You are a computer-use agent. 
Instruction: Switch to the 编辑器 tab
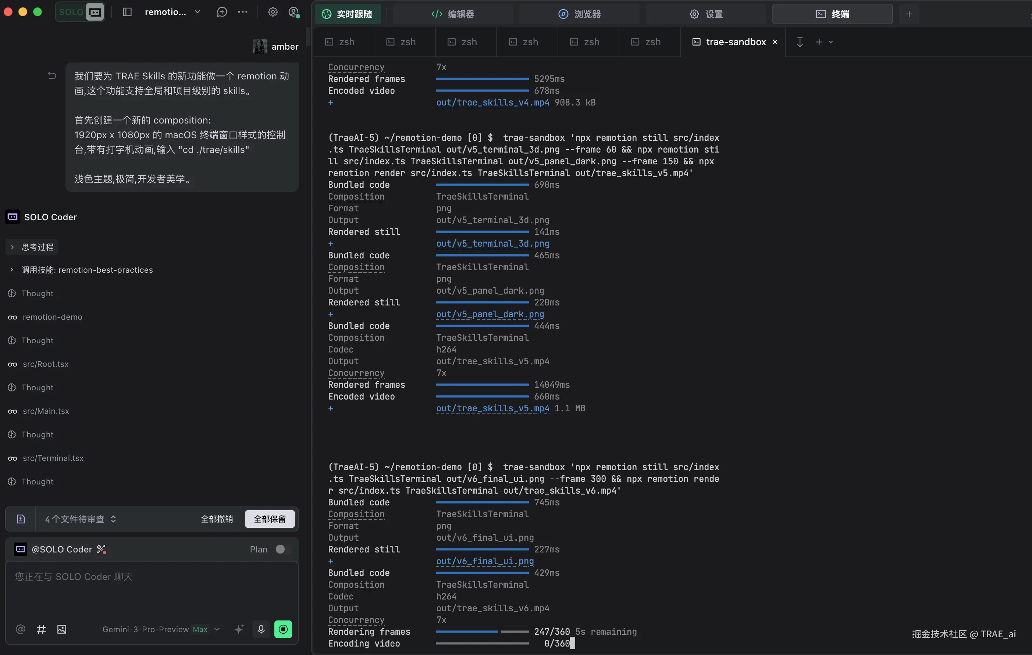point(453,14)
